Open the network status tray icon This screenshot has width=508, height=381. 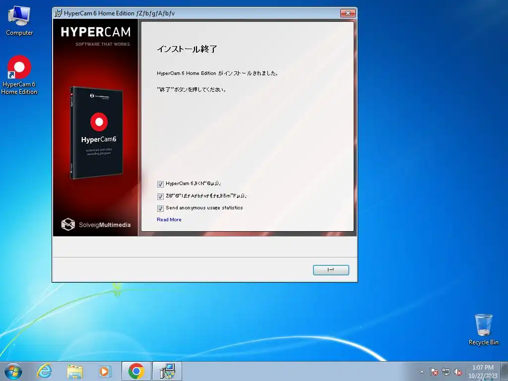coord(446,372)
